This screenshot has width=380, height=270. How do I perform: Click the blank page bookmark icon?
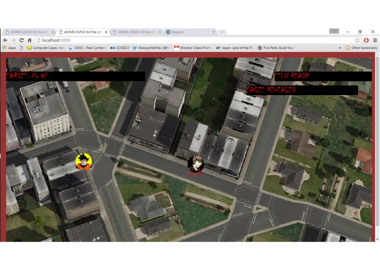click(x=21, y=48)
